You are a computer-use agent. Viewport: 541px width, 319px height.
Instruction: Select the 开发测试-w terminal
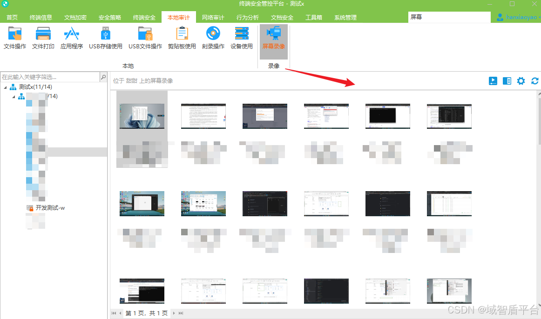[50, 208]
